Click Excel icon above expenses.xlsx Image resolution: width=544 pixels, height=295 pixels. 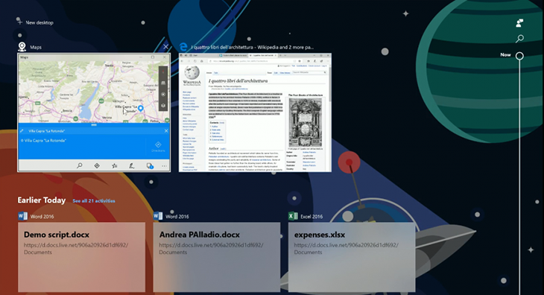(293, 216)
